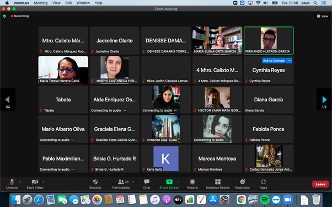This screenshot has height=207, width=332.
Task: Launch Safari from the Dock
Action: pyautogui.click(x=39, y=200)
